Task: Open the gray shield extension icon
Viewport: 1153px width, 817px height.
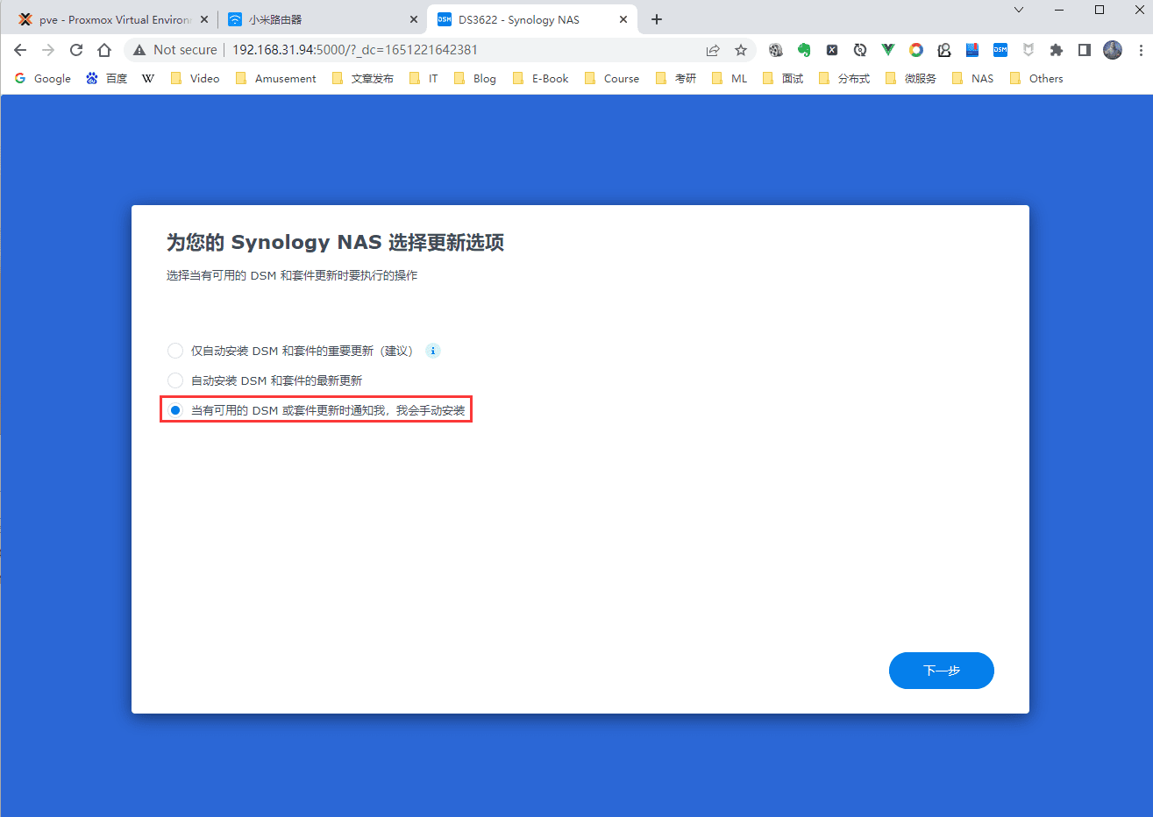Action: pos(1028,50)
